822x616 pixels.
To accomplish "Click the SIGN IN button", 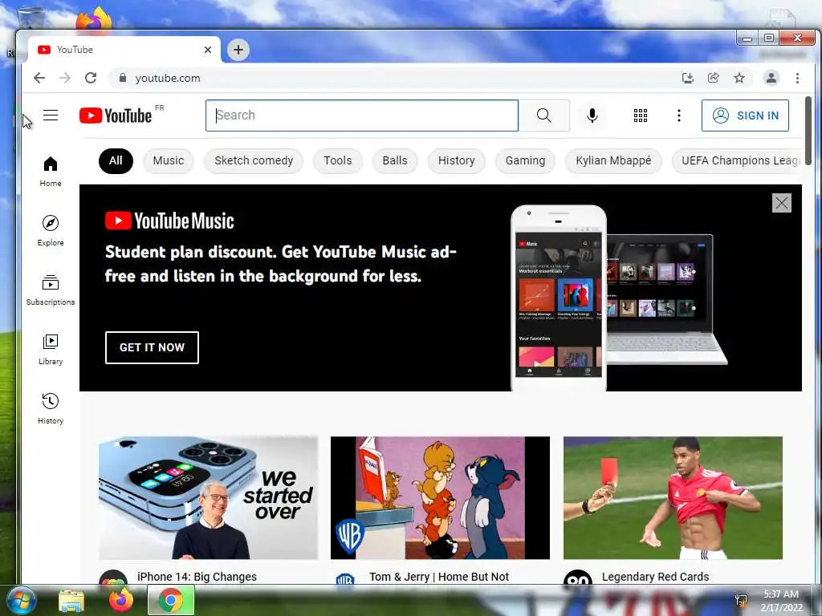I will 745,115.
